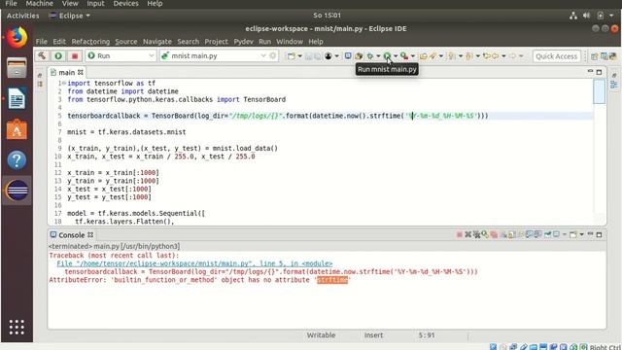
Task: Click the green Run launch button
Action: pyautogui.click(x=58, y=55)
